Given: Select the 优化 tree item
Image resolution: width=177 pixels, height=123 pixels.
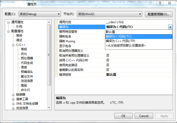Looking at the screenshot, I should click(24, 54).
